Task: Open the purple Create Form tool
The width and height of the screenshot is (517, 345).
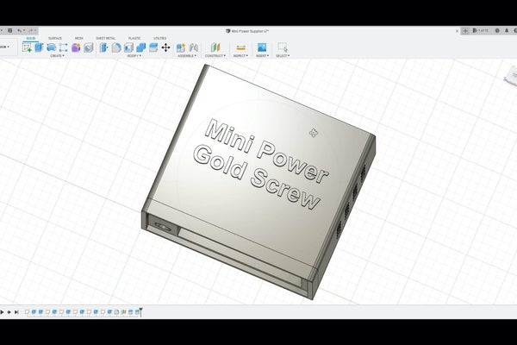Action: pos(76,47)
